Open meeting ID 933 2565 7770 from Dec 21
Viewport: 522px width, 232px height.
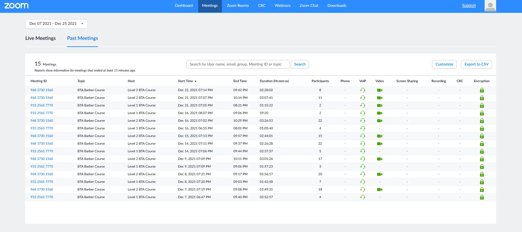click(x=42, y=105)
